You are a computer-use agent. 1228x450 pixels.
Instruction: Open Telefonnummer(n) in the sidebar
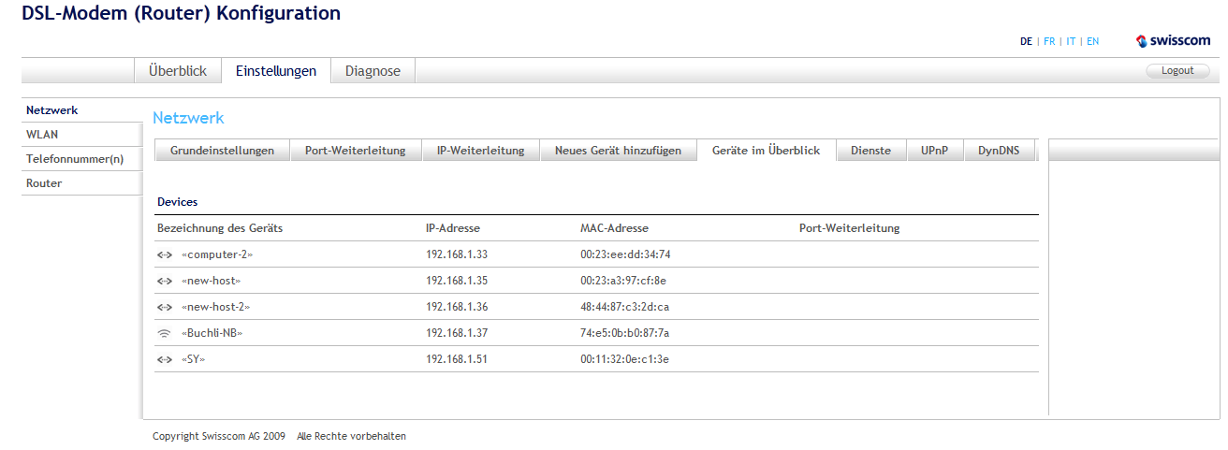point(75,159)
